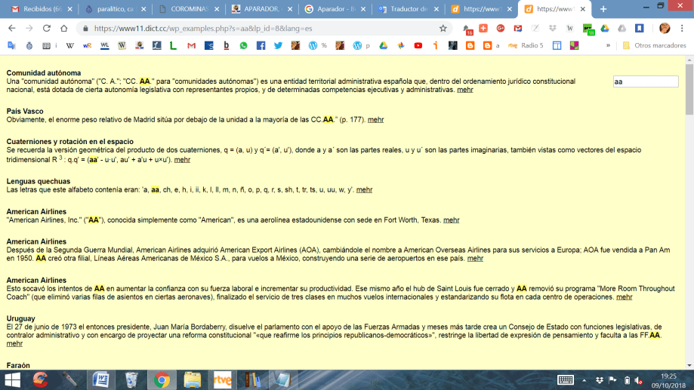Open the rtve app in the taskbar
The height and width of the screenshot is (390, 694).
[x=223, y=379]
